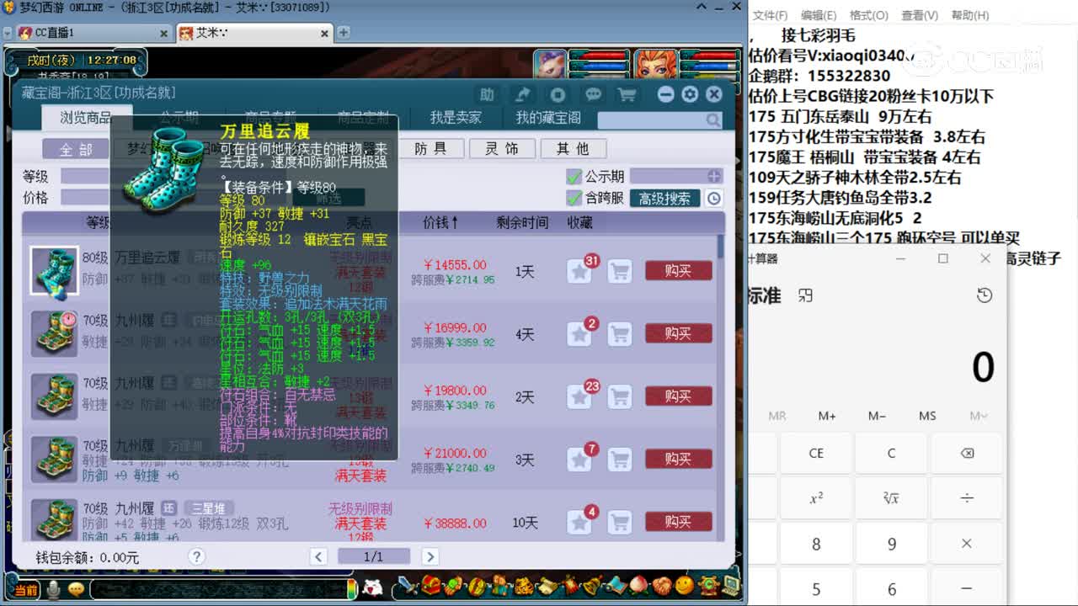Open the 藏宝阁 settings gear icon
This screenshot has height=606, width=1078.
click(x=691, y=95)
